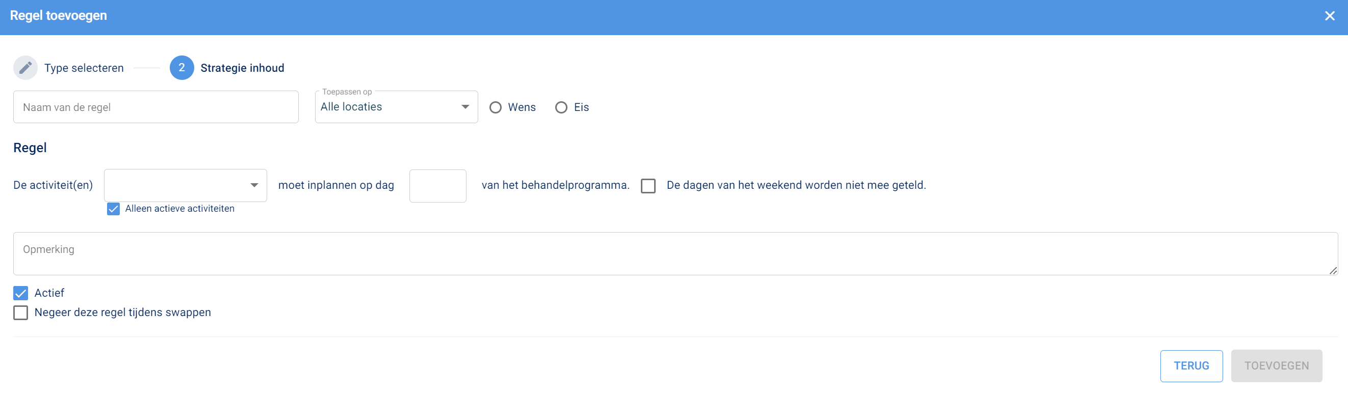The height and width of the screenshot is (399, 1348).
Task: Click the text 'van het behandelprogramma.'
Action: click(555, 185)
